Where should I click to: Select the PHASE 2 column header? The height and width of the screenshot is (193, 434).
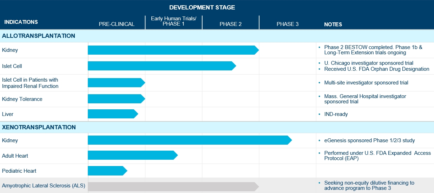(x=231, y=24)
